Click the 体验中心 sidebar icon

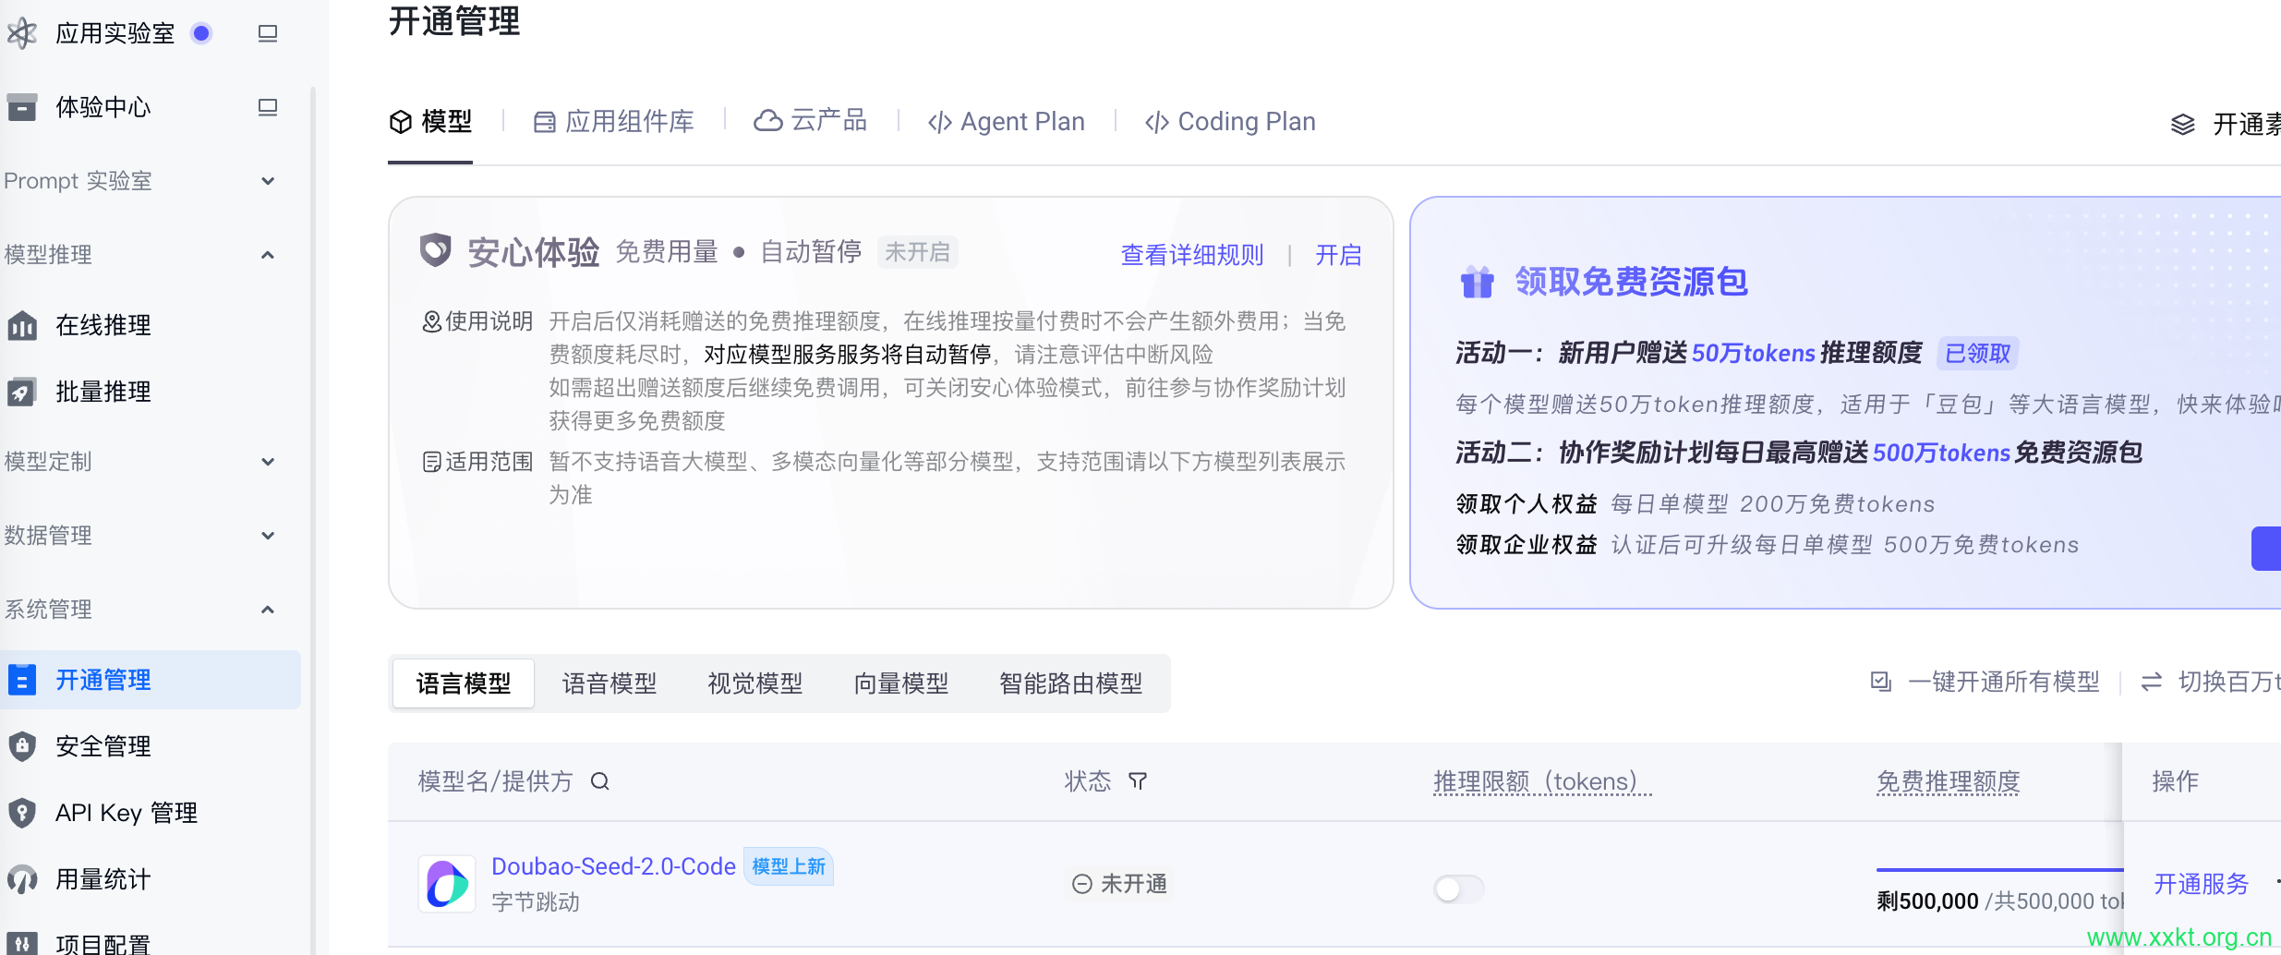click(22, 107)
